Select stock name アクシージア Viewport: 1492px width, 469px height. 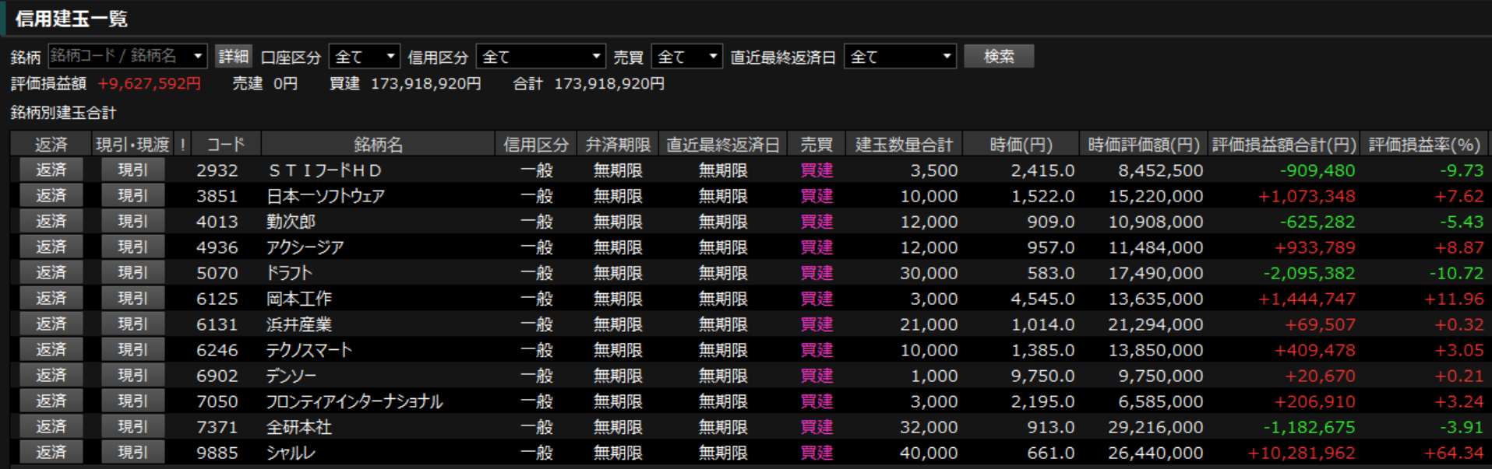305,247
